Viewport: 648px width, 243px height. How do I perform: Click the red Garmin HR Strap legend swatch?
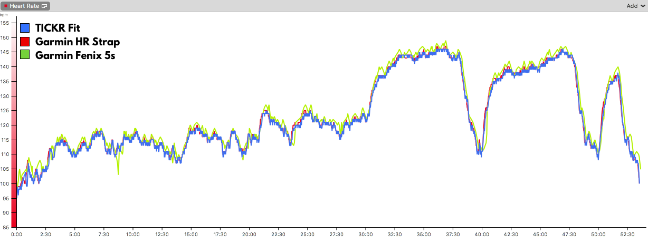(x=25, y=41)
